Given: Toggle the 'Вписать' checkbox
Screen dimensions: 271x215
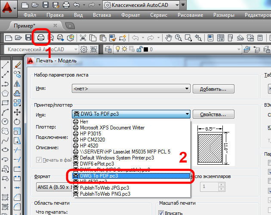Looking at the screenshot, I should [x=161, y=212].
